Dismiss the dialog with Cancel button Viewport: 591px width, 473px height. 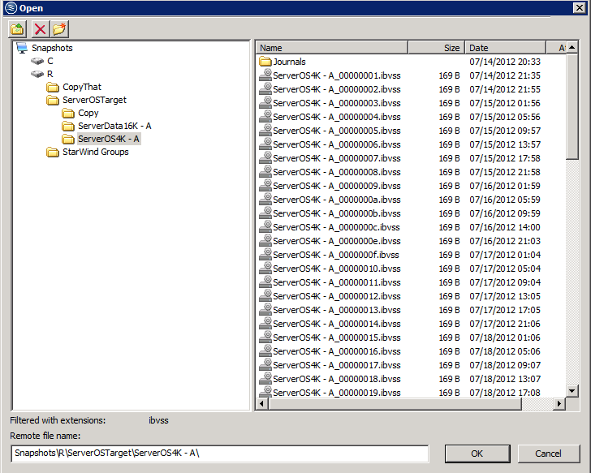click(549, 454)
